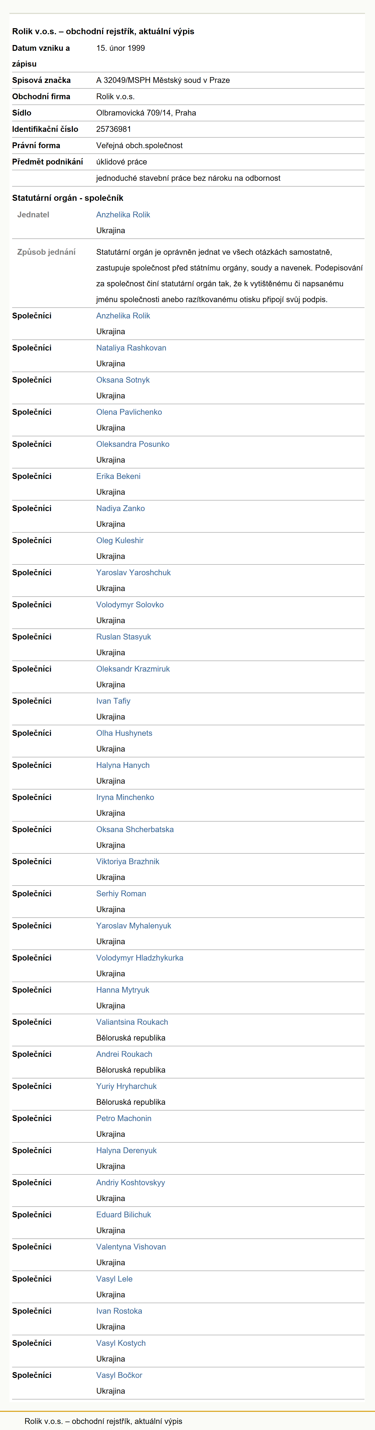The image size is (375, 1430).
Task: Click the Nadiya Zanko link
Action: pos(121,508)
